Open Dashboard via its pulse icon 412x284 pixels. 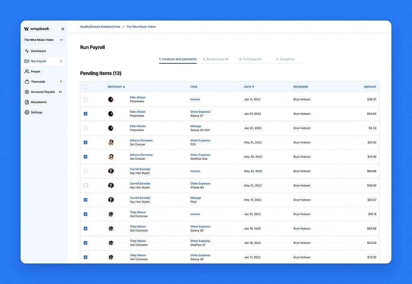click(x=27, y=51)
